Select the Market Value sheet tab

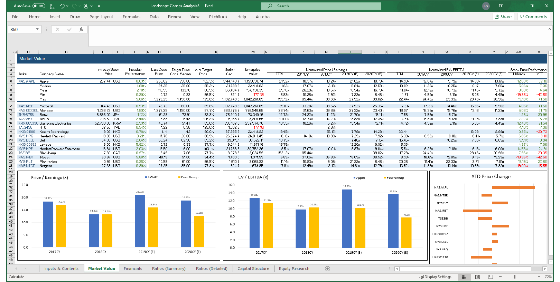pyautogui.click(x=102, y=269)
